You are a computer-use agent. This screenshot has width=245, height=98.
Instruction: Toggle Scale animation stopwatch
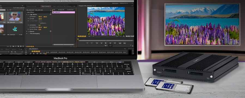30,19
